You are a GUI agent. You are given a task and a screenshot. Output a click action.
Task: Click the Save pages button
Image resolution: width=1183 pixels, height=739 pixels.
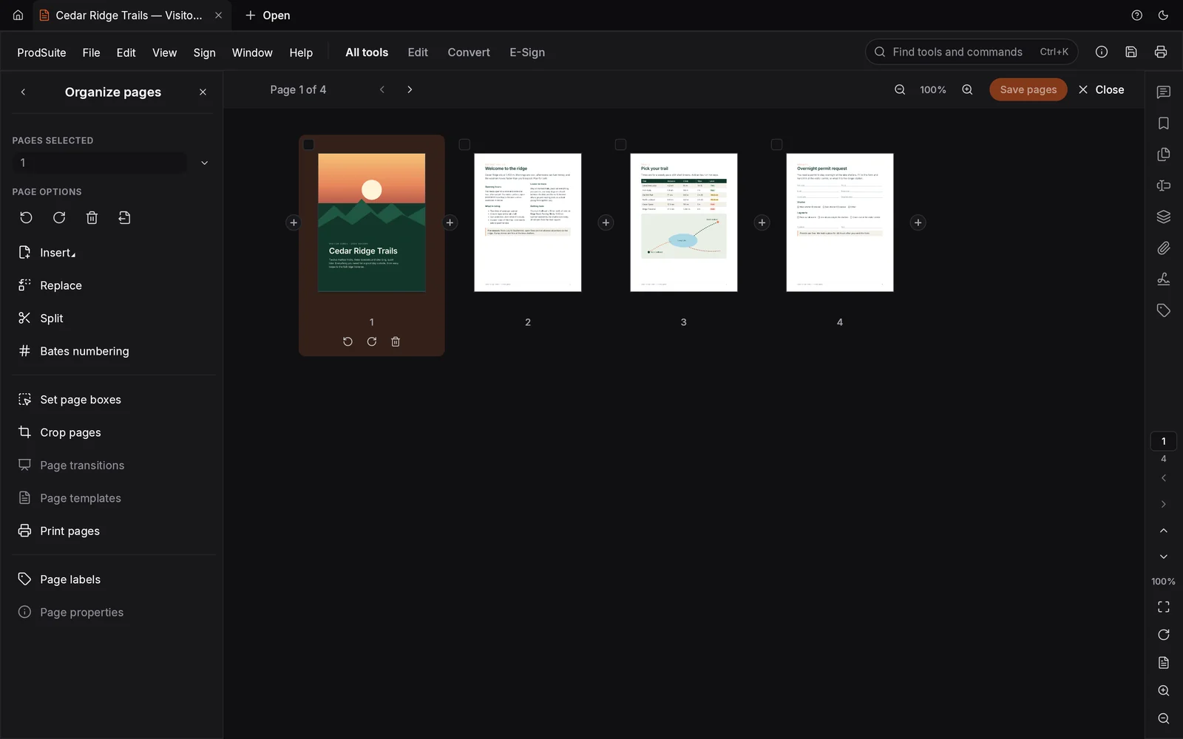click(x=1028, y=89)
